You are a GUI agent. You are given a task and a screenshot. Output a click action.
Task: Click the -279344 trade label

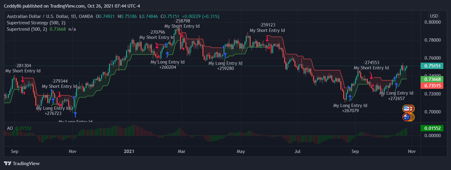pos(59,81)
